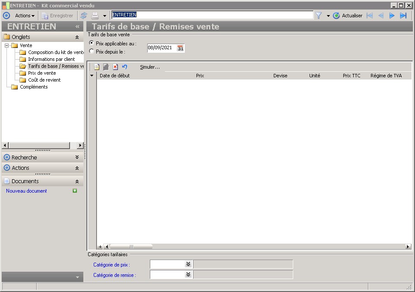This screenshot has width=415, height=292.
Task: Select the Compléments folder
Action: 34,87
